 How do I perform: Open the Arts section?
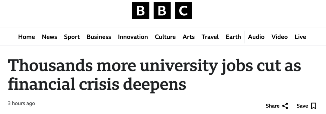(189, 37)
